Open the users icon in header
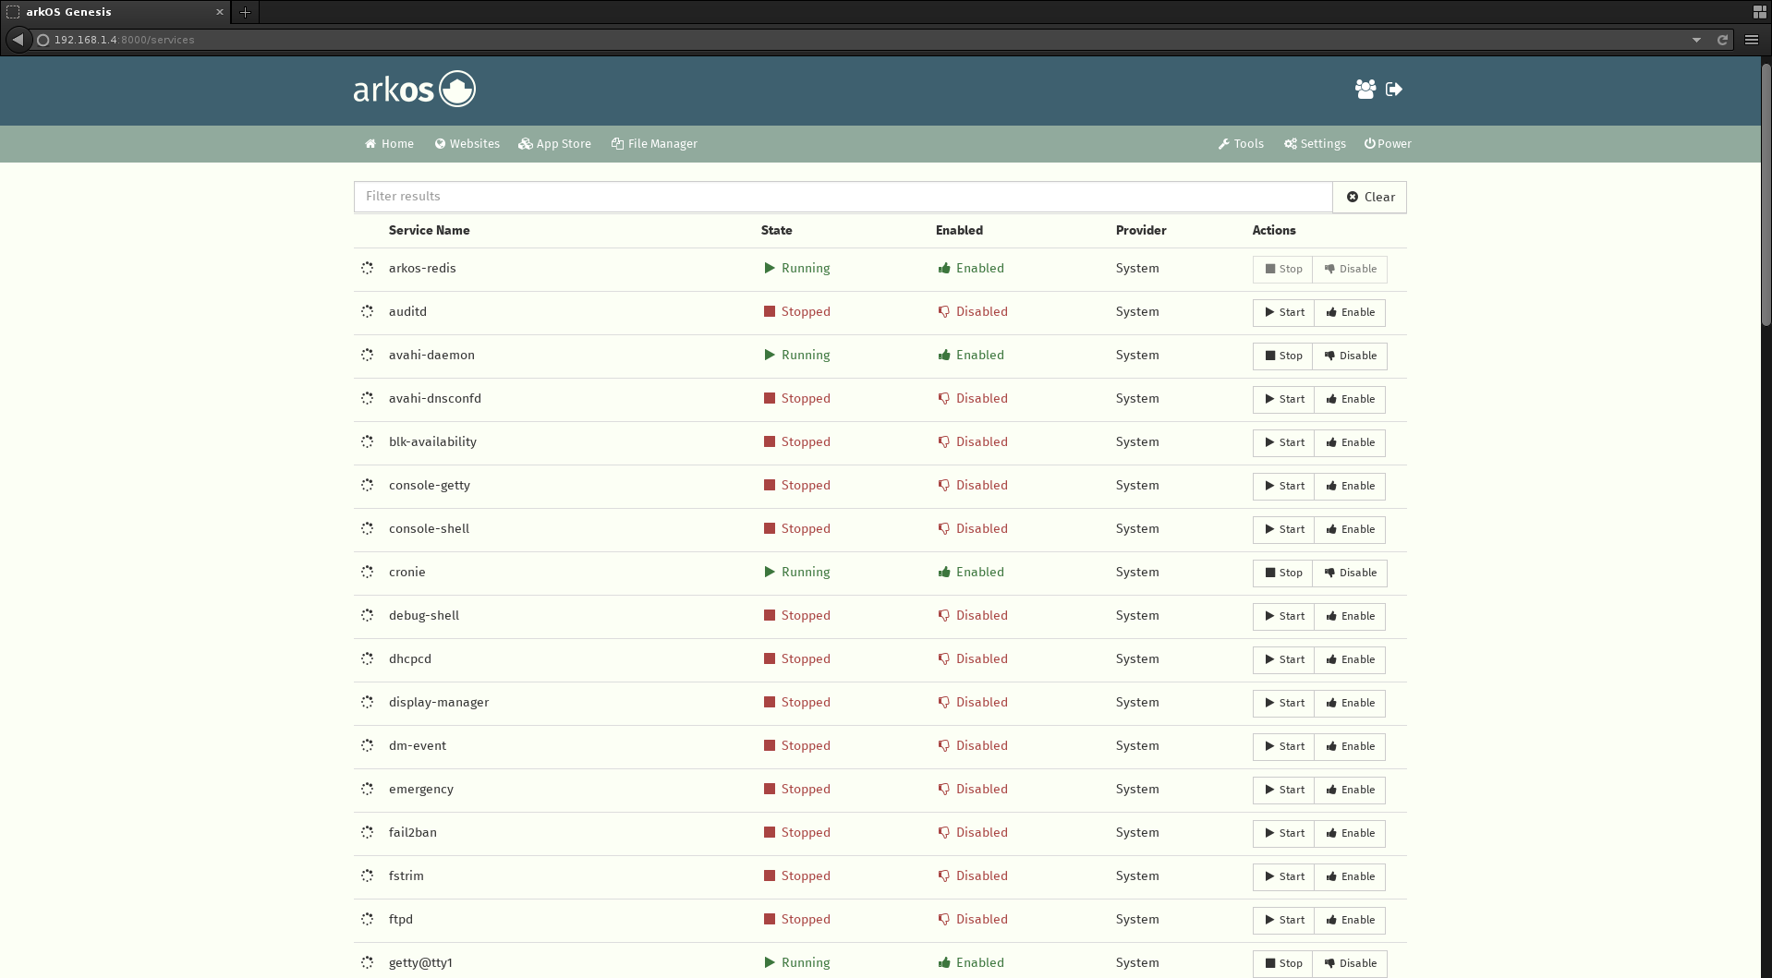Viewport: 1772px width, 978px height. pyautogui.click(x=1365, y=89)
